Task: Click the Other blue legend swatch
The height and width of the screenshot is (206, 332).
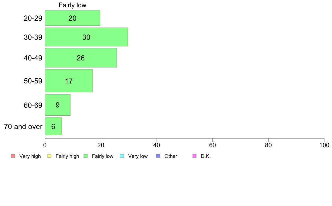Action: tap(158, 156)
